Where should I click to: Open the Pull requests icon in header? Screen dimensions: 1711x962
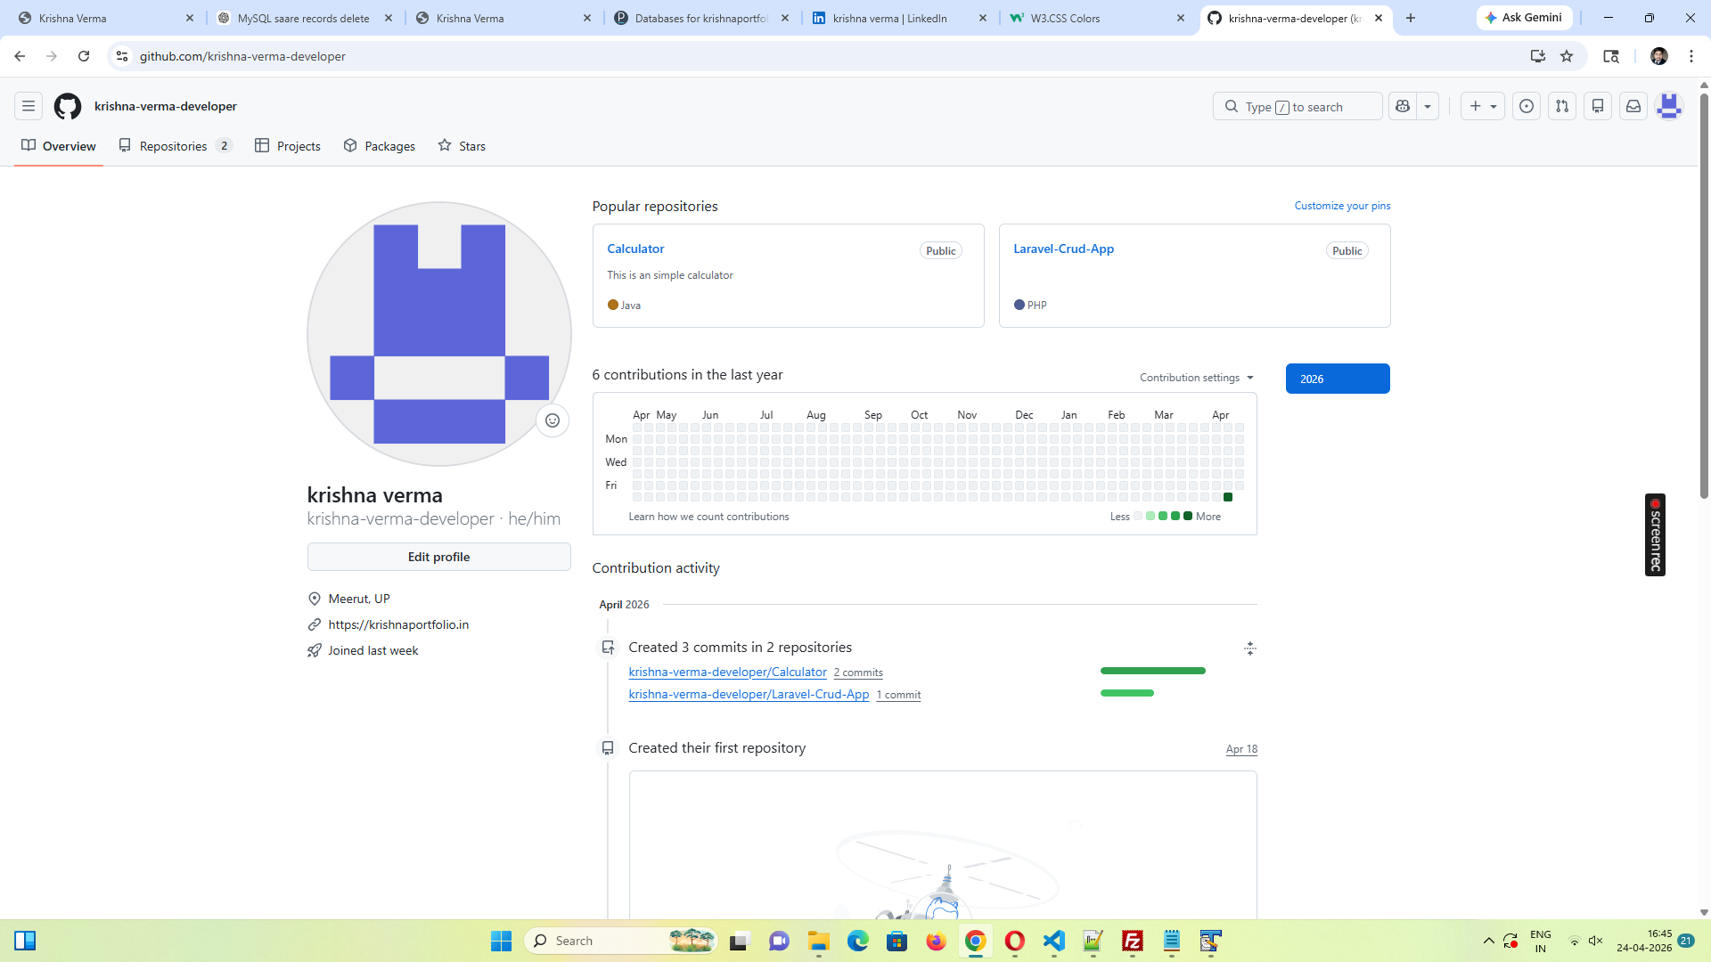1562,106
